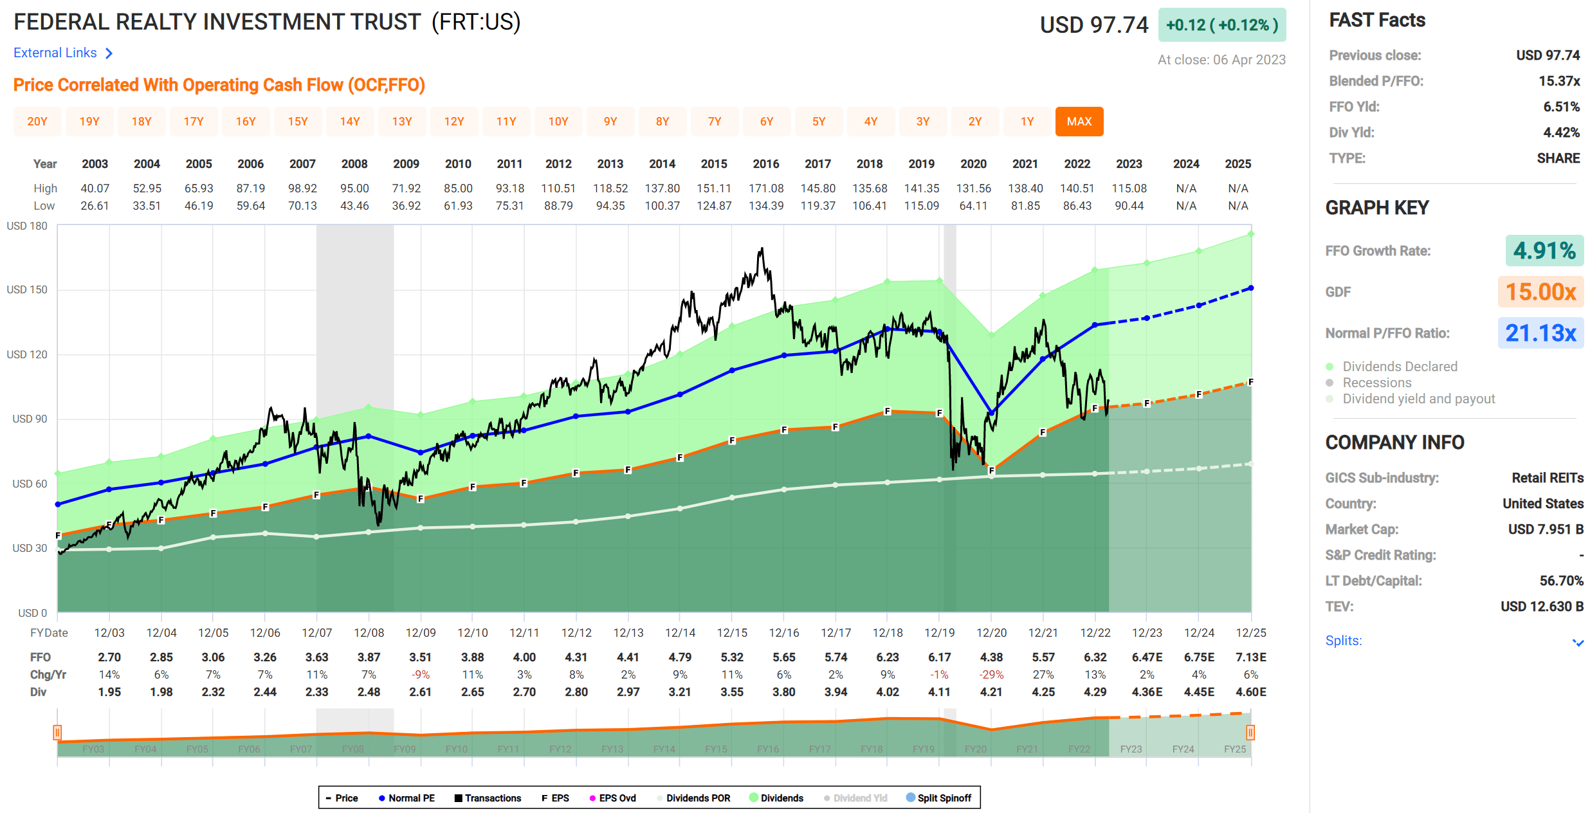The height and width of the screenshot is (813, 1590).
Task: Open the External Links link
Action: tap(55, 53)
